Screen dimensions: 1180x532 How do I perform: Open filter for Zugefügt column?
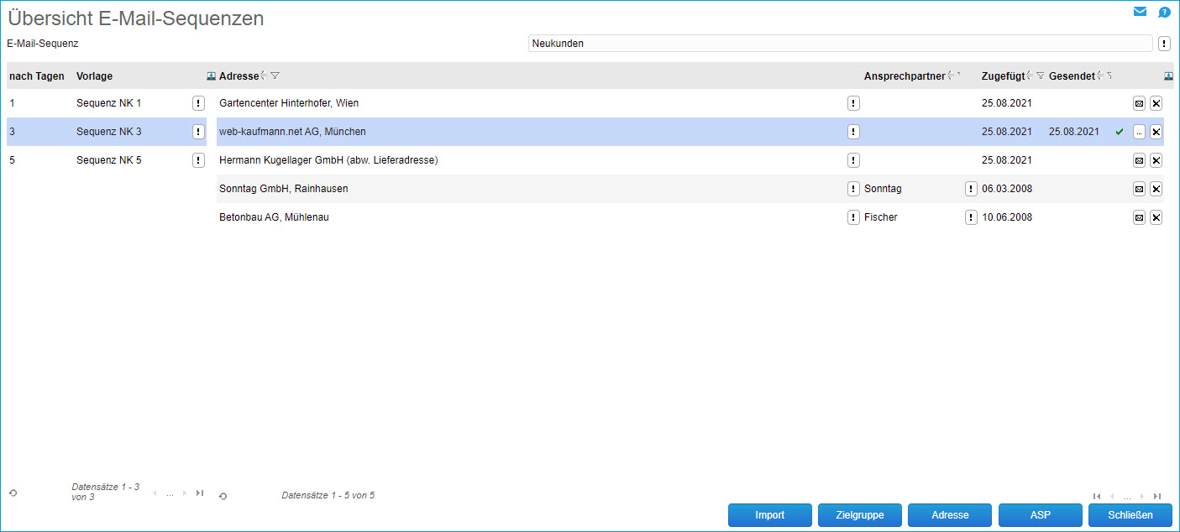click(1041, 76)
